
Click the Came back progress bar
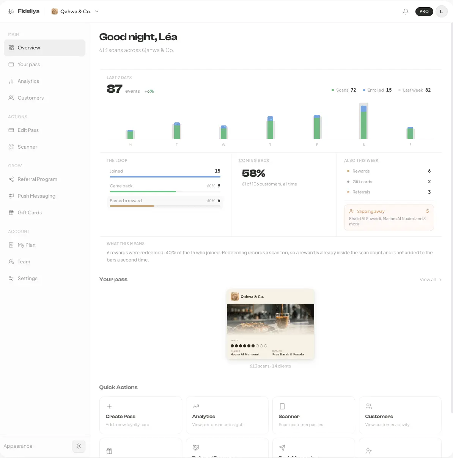(x=165, y=192)
